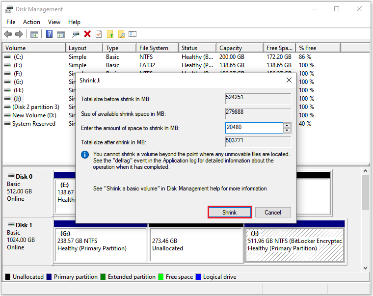Image resolution: width=373 pixels, height=296 pixels.
Task: Sort by the Type column header
Action: (x=119, y=48)
